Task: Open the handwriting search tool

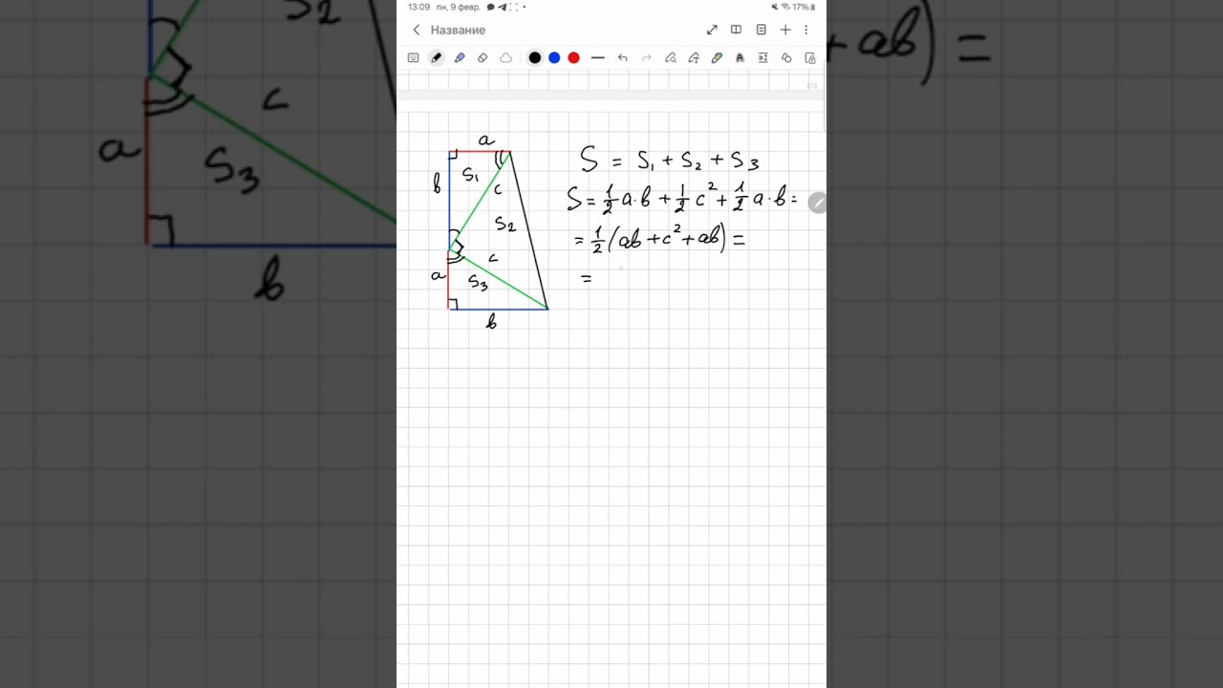Action: pos(671,58)
